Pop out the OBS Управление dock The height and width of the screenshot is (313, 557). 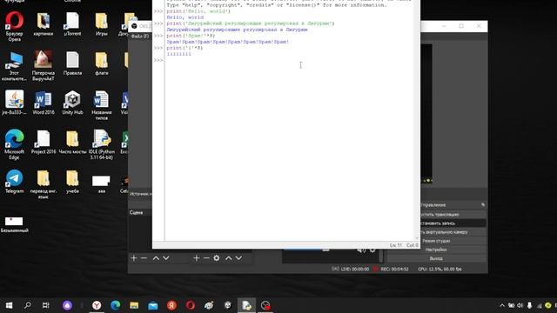click(x=483, y=205)
